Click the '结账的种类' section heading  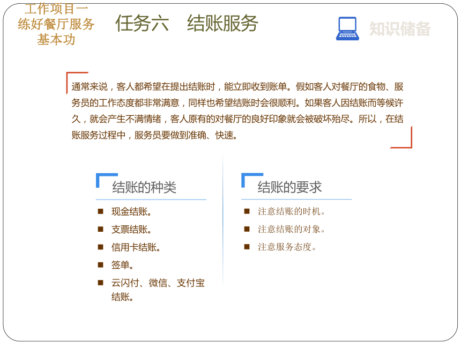[144, 187]
